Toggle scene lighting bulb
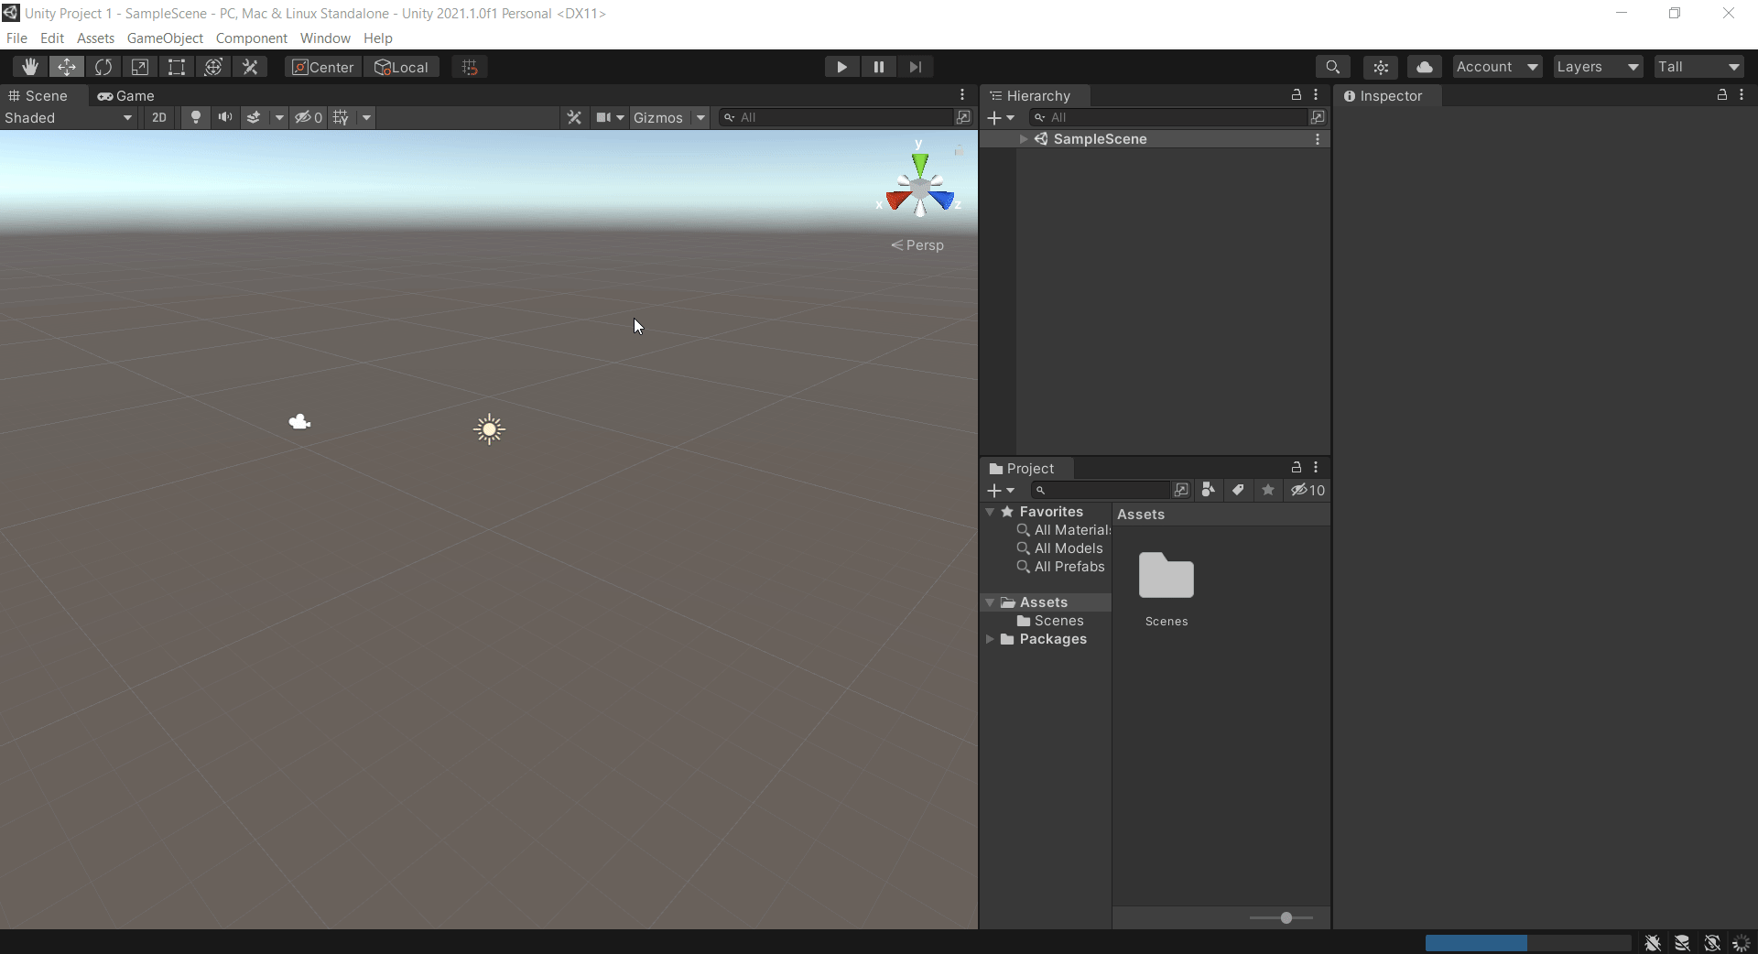1758x954 pixels. [195, 117]
